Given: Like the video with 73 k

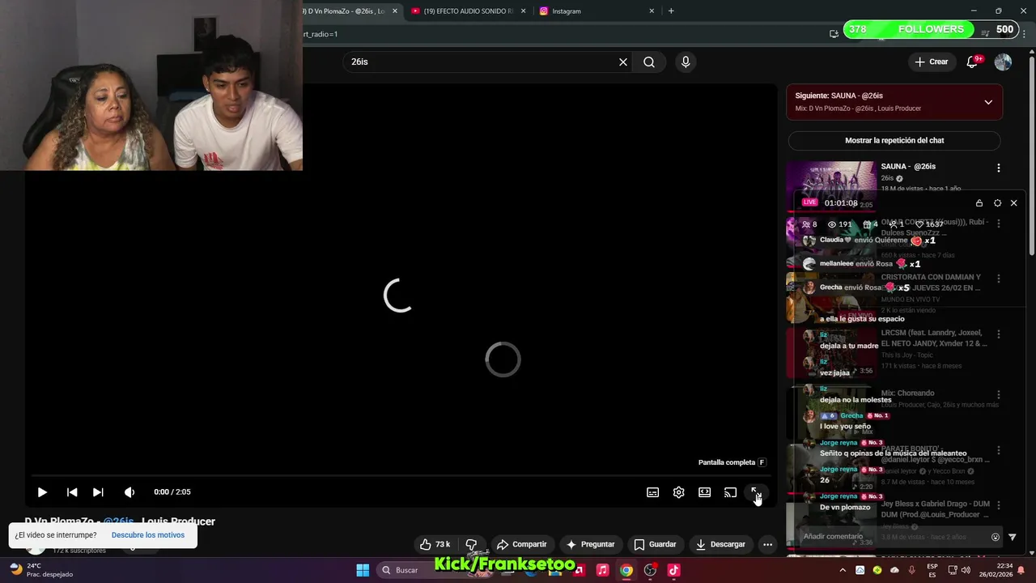Looking at the screenshot, I should coord(435,544).
